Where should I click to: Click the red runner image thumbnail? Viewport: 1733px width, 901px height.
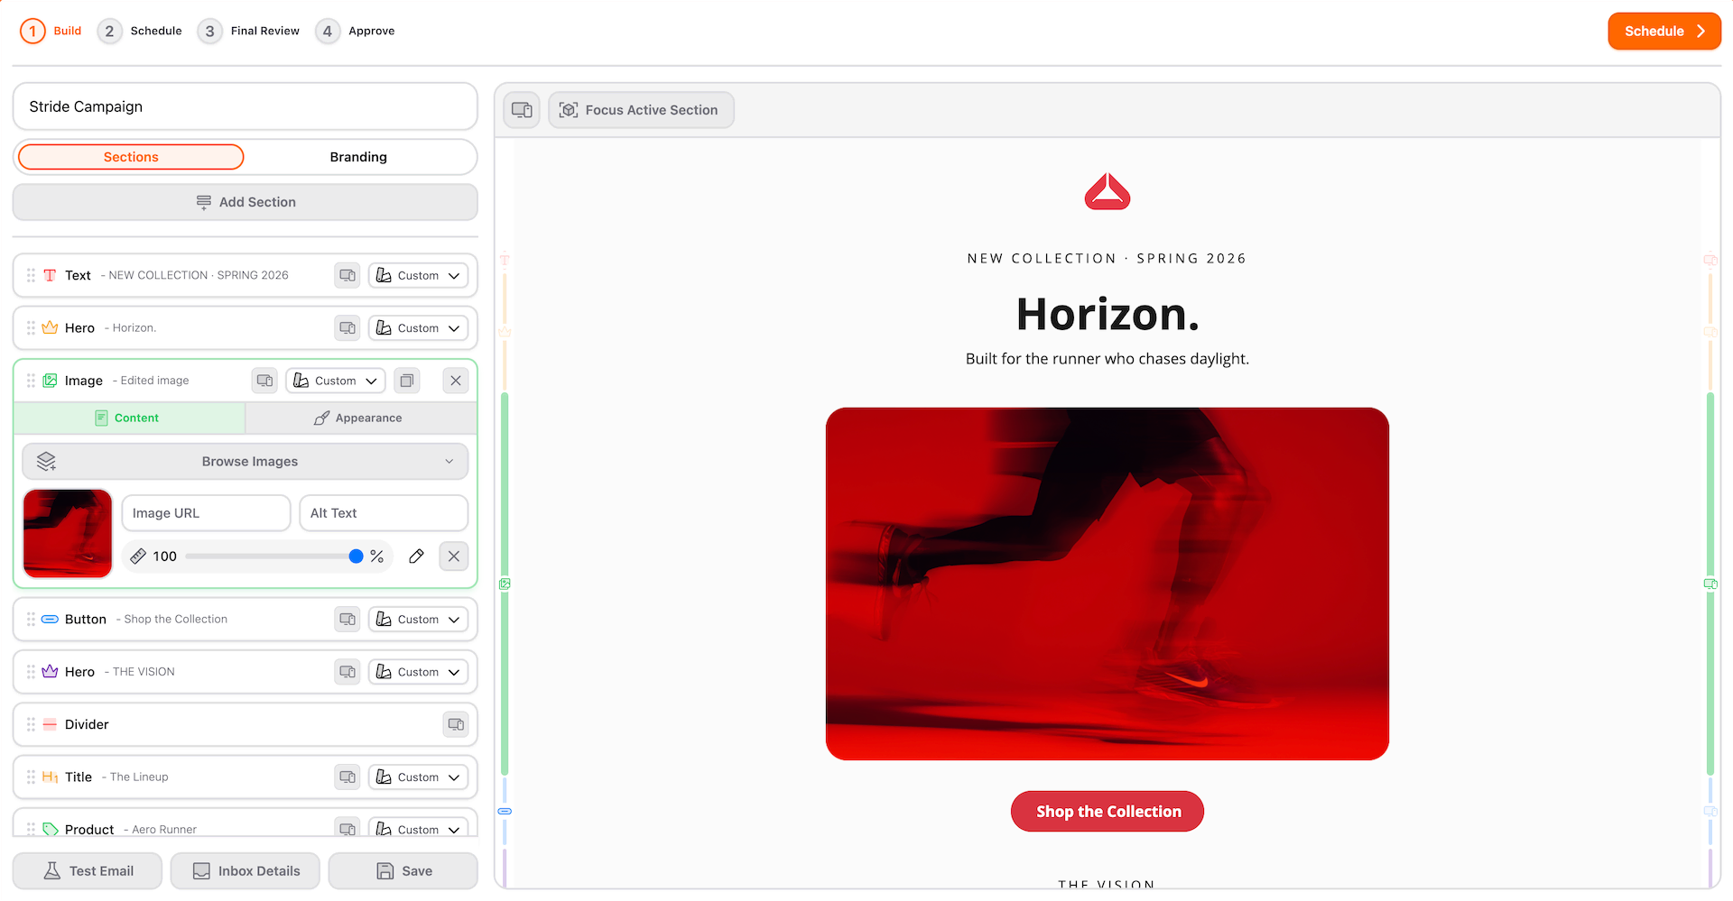click(68, 533)
